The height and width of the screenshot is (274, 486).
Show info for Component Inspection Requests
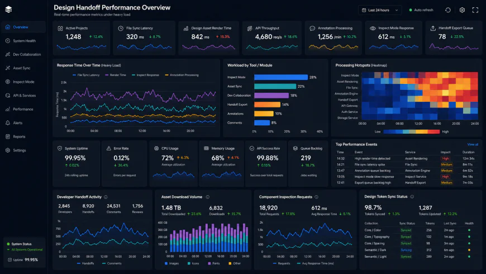point(316,197)
